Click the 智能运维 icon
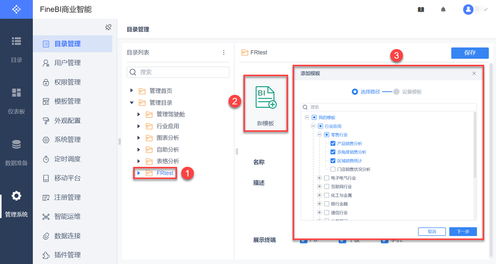This screenshot has width=496, height=264. click(x=46, y=217)
